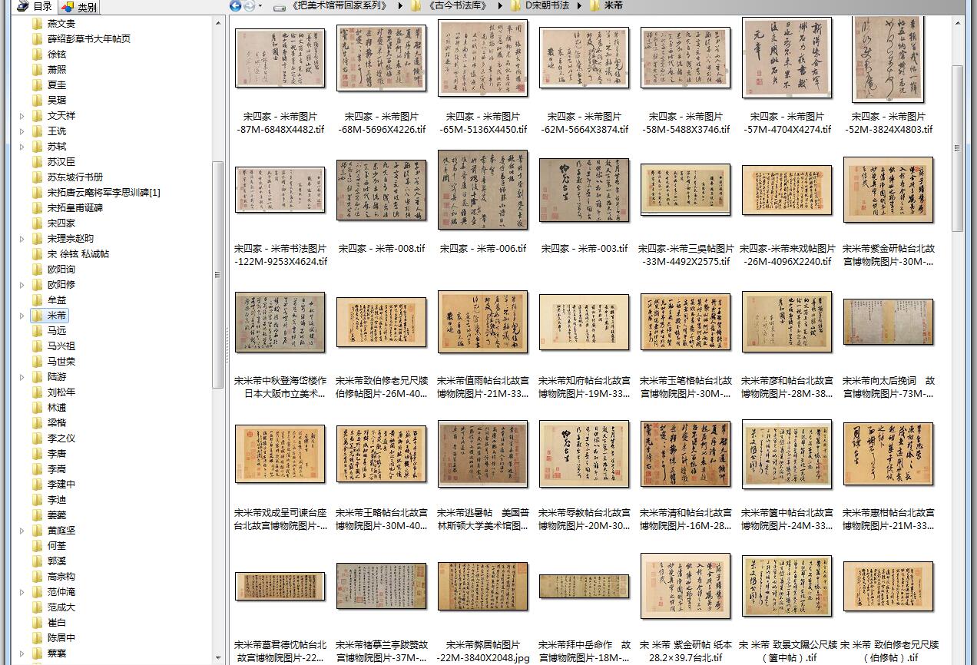
Task: Click the 燕文贵 folder icon
Action: point(37,23)
